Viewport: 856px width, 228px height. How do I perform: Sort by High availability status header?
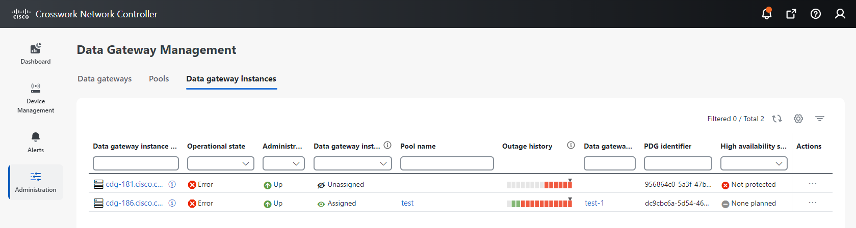click(754, 146)
